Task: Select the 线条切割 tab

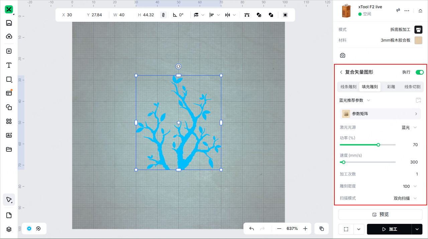Action: coord(412,87)
